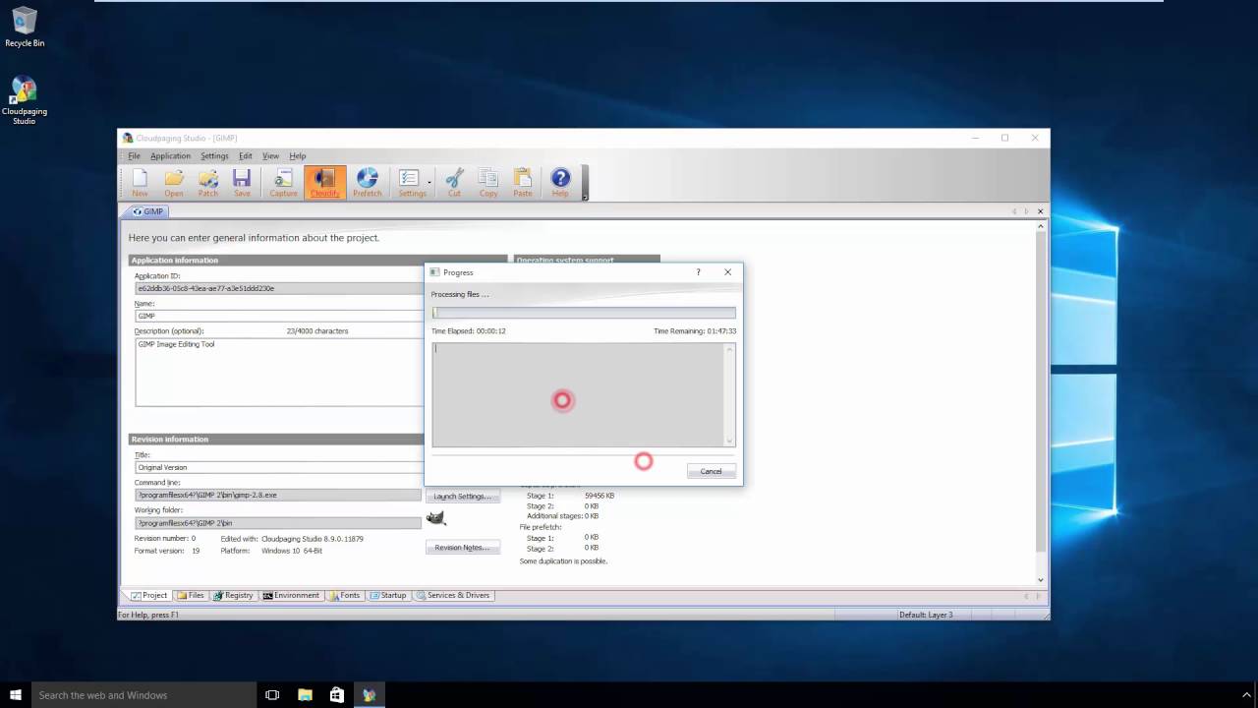1258x708 pixels.
Task: Open the Help menu in menu bar
Action: point(298,155)
